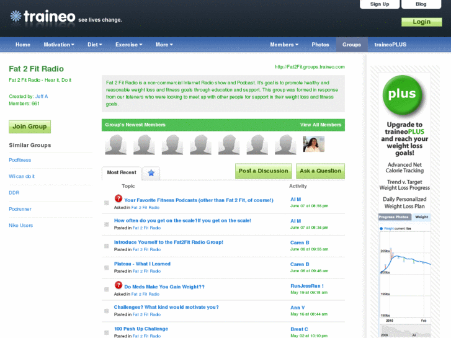
Task: Open Do Meds Make You Gain Weight topic
Action: (x=164, y=287)
